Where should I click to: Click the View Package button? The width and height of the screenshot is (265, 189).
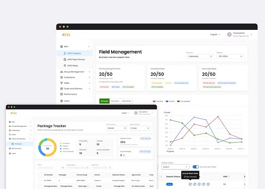pos(145,151)
